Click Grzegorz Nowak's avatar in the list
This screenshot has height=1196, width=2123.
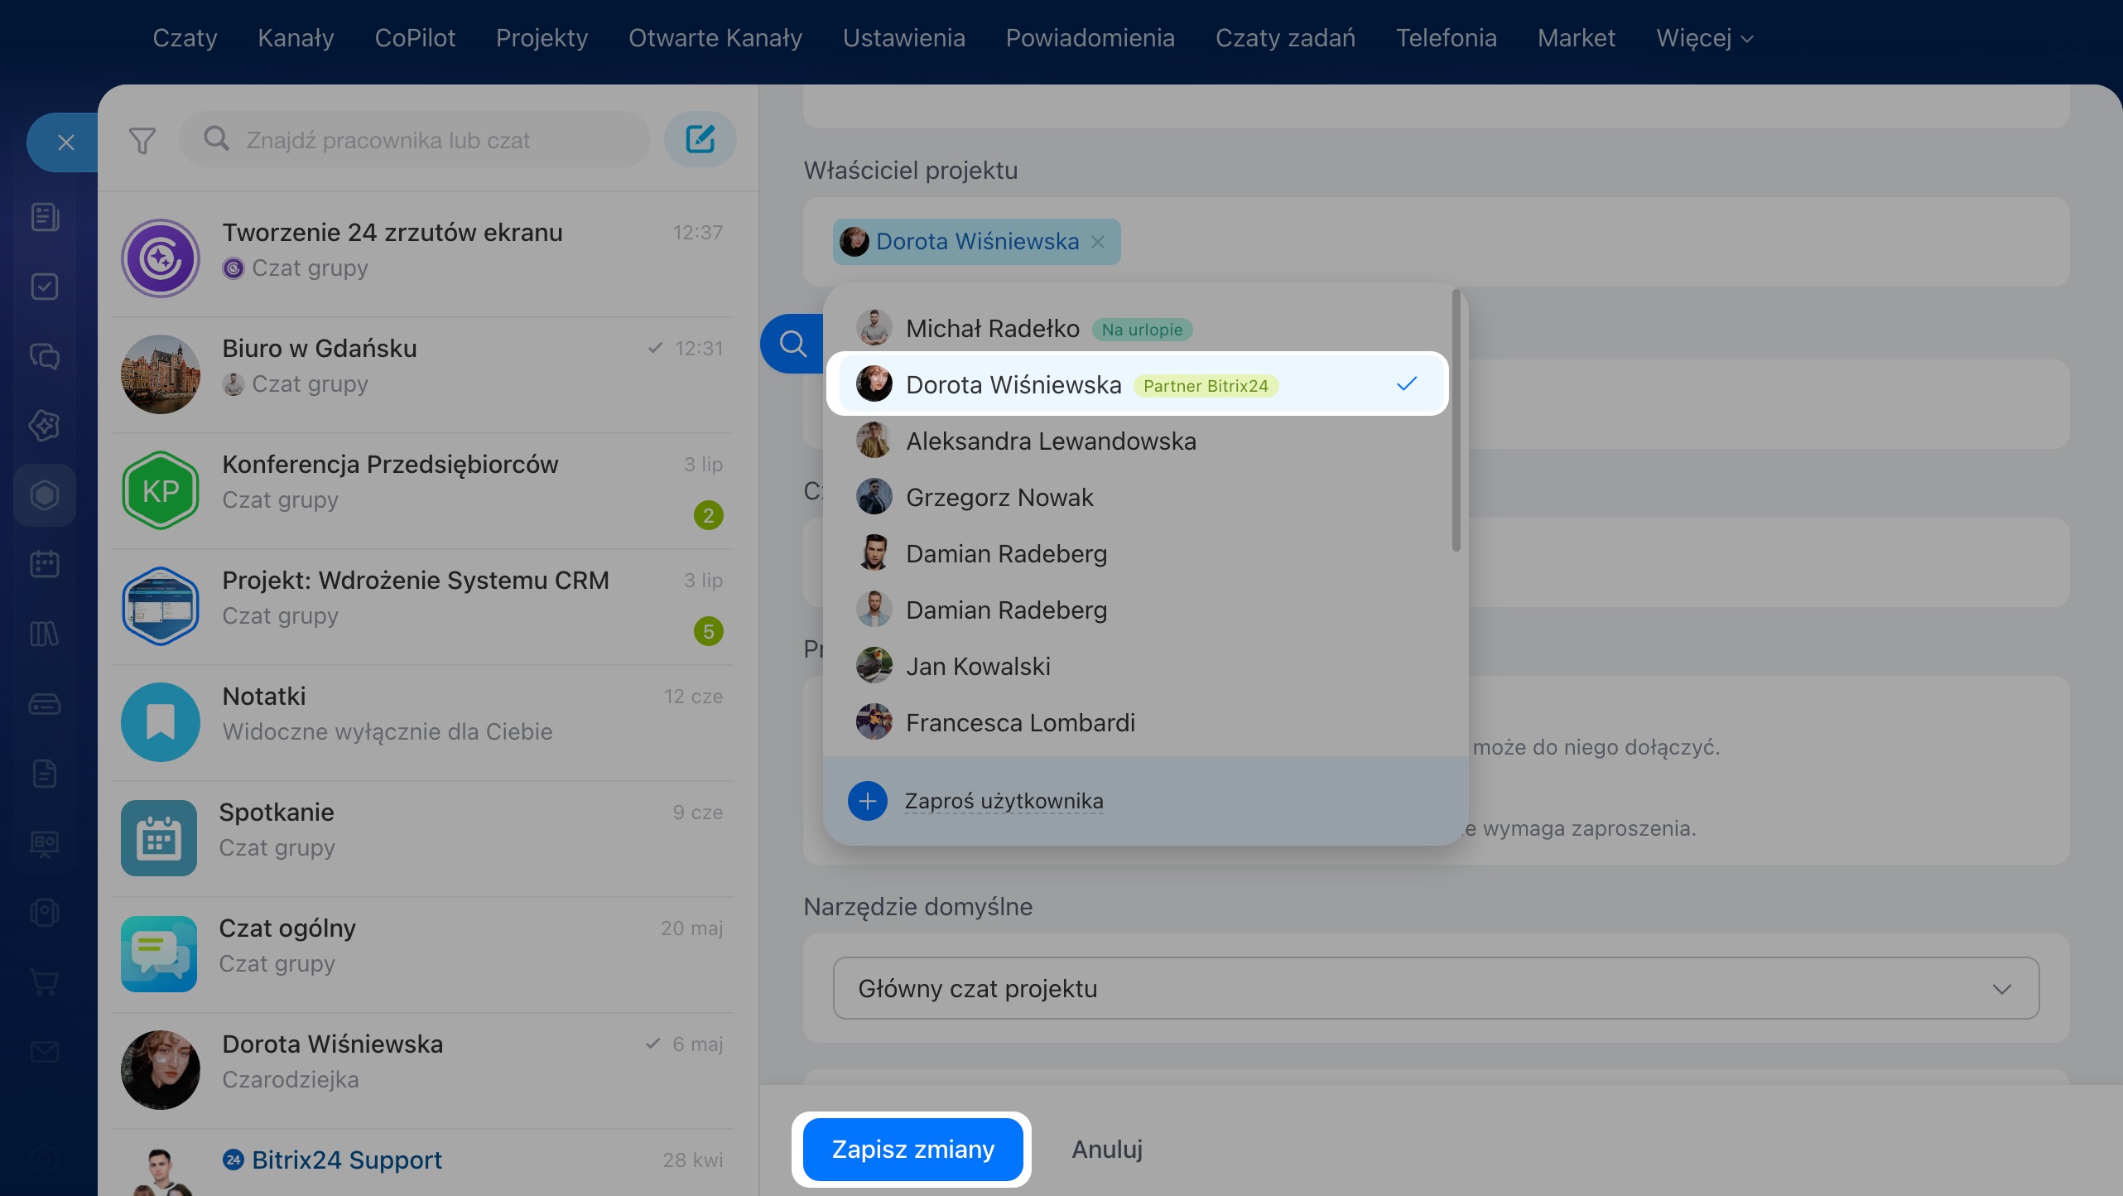click(x=874, y=497)
